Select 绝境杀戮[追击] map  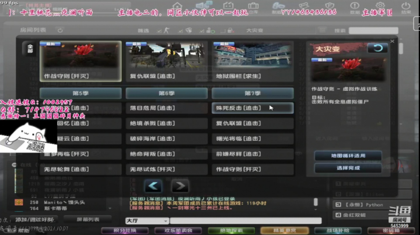point(167,123)
